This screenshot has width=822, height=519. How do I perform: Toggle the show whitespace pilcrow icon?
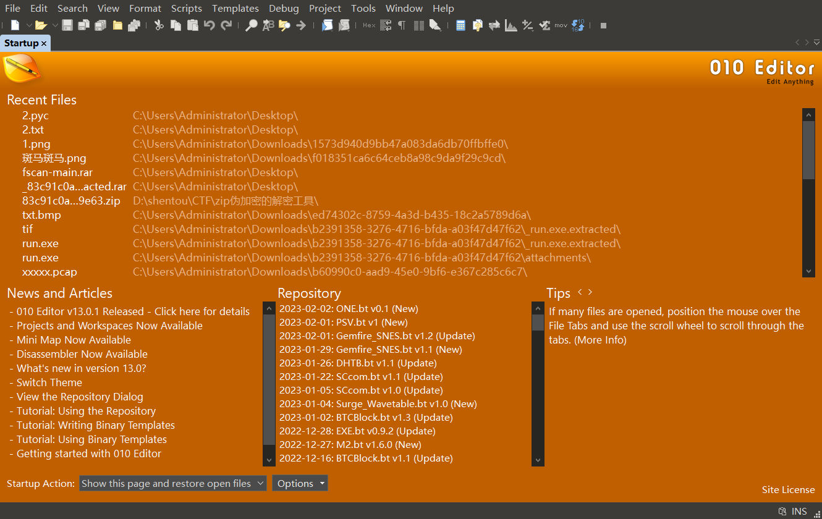[402, 25]
